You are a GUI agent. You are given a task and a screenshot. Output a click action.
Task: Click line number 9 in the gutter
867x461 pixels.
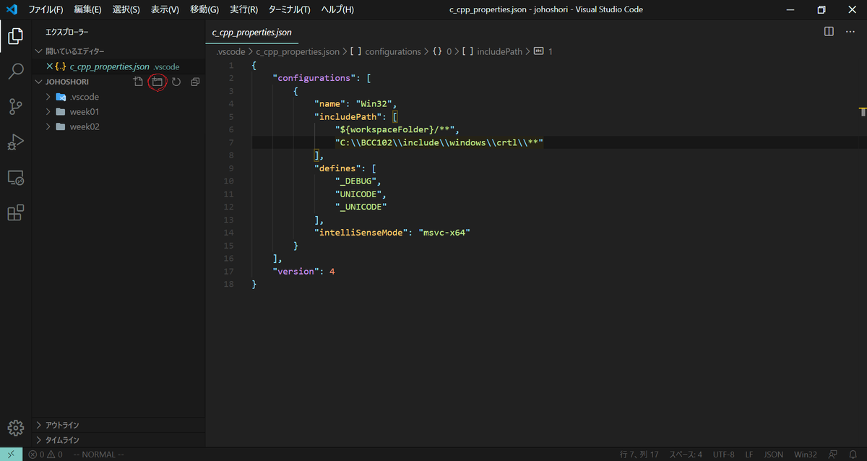pyautogui.click(x=230, y=168)
